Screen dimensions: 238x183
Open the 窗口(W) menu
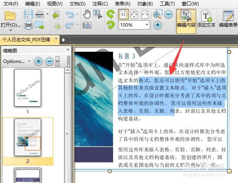[190, 3]
